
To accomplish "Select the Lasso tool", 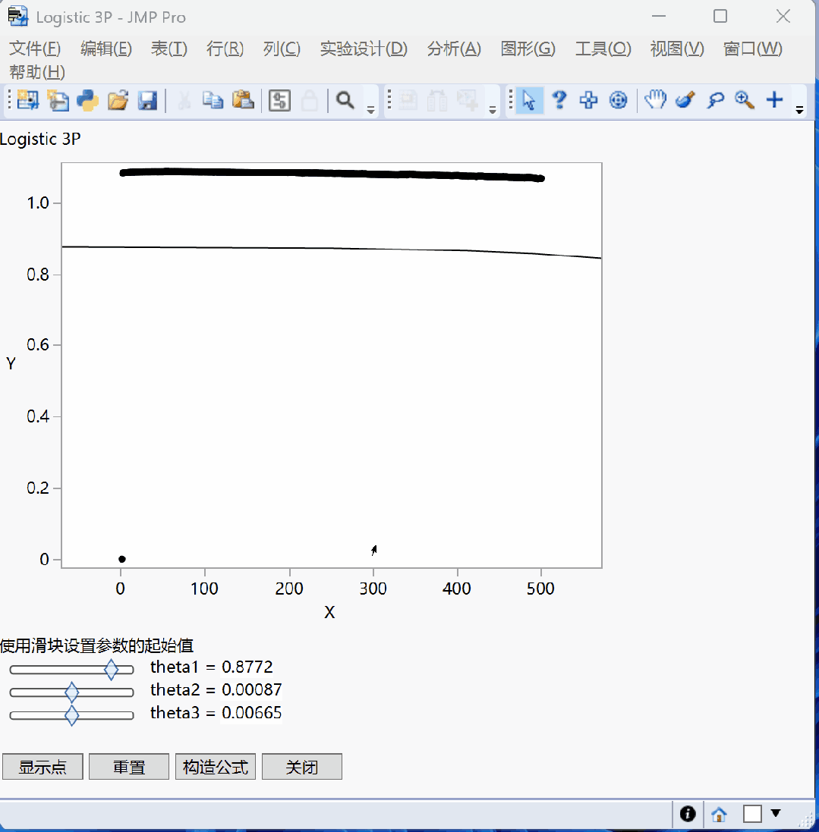I will [716, 100].
